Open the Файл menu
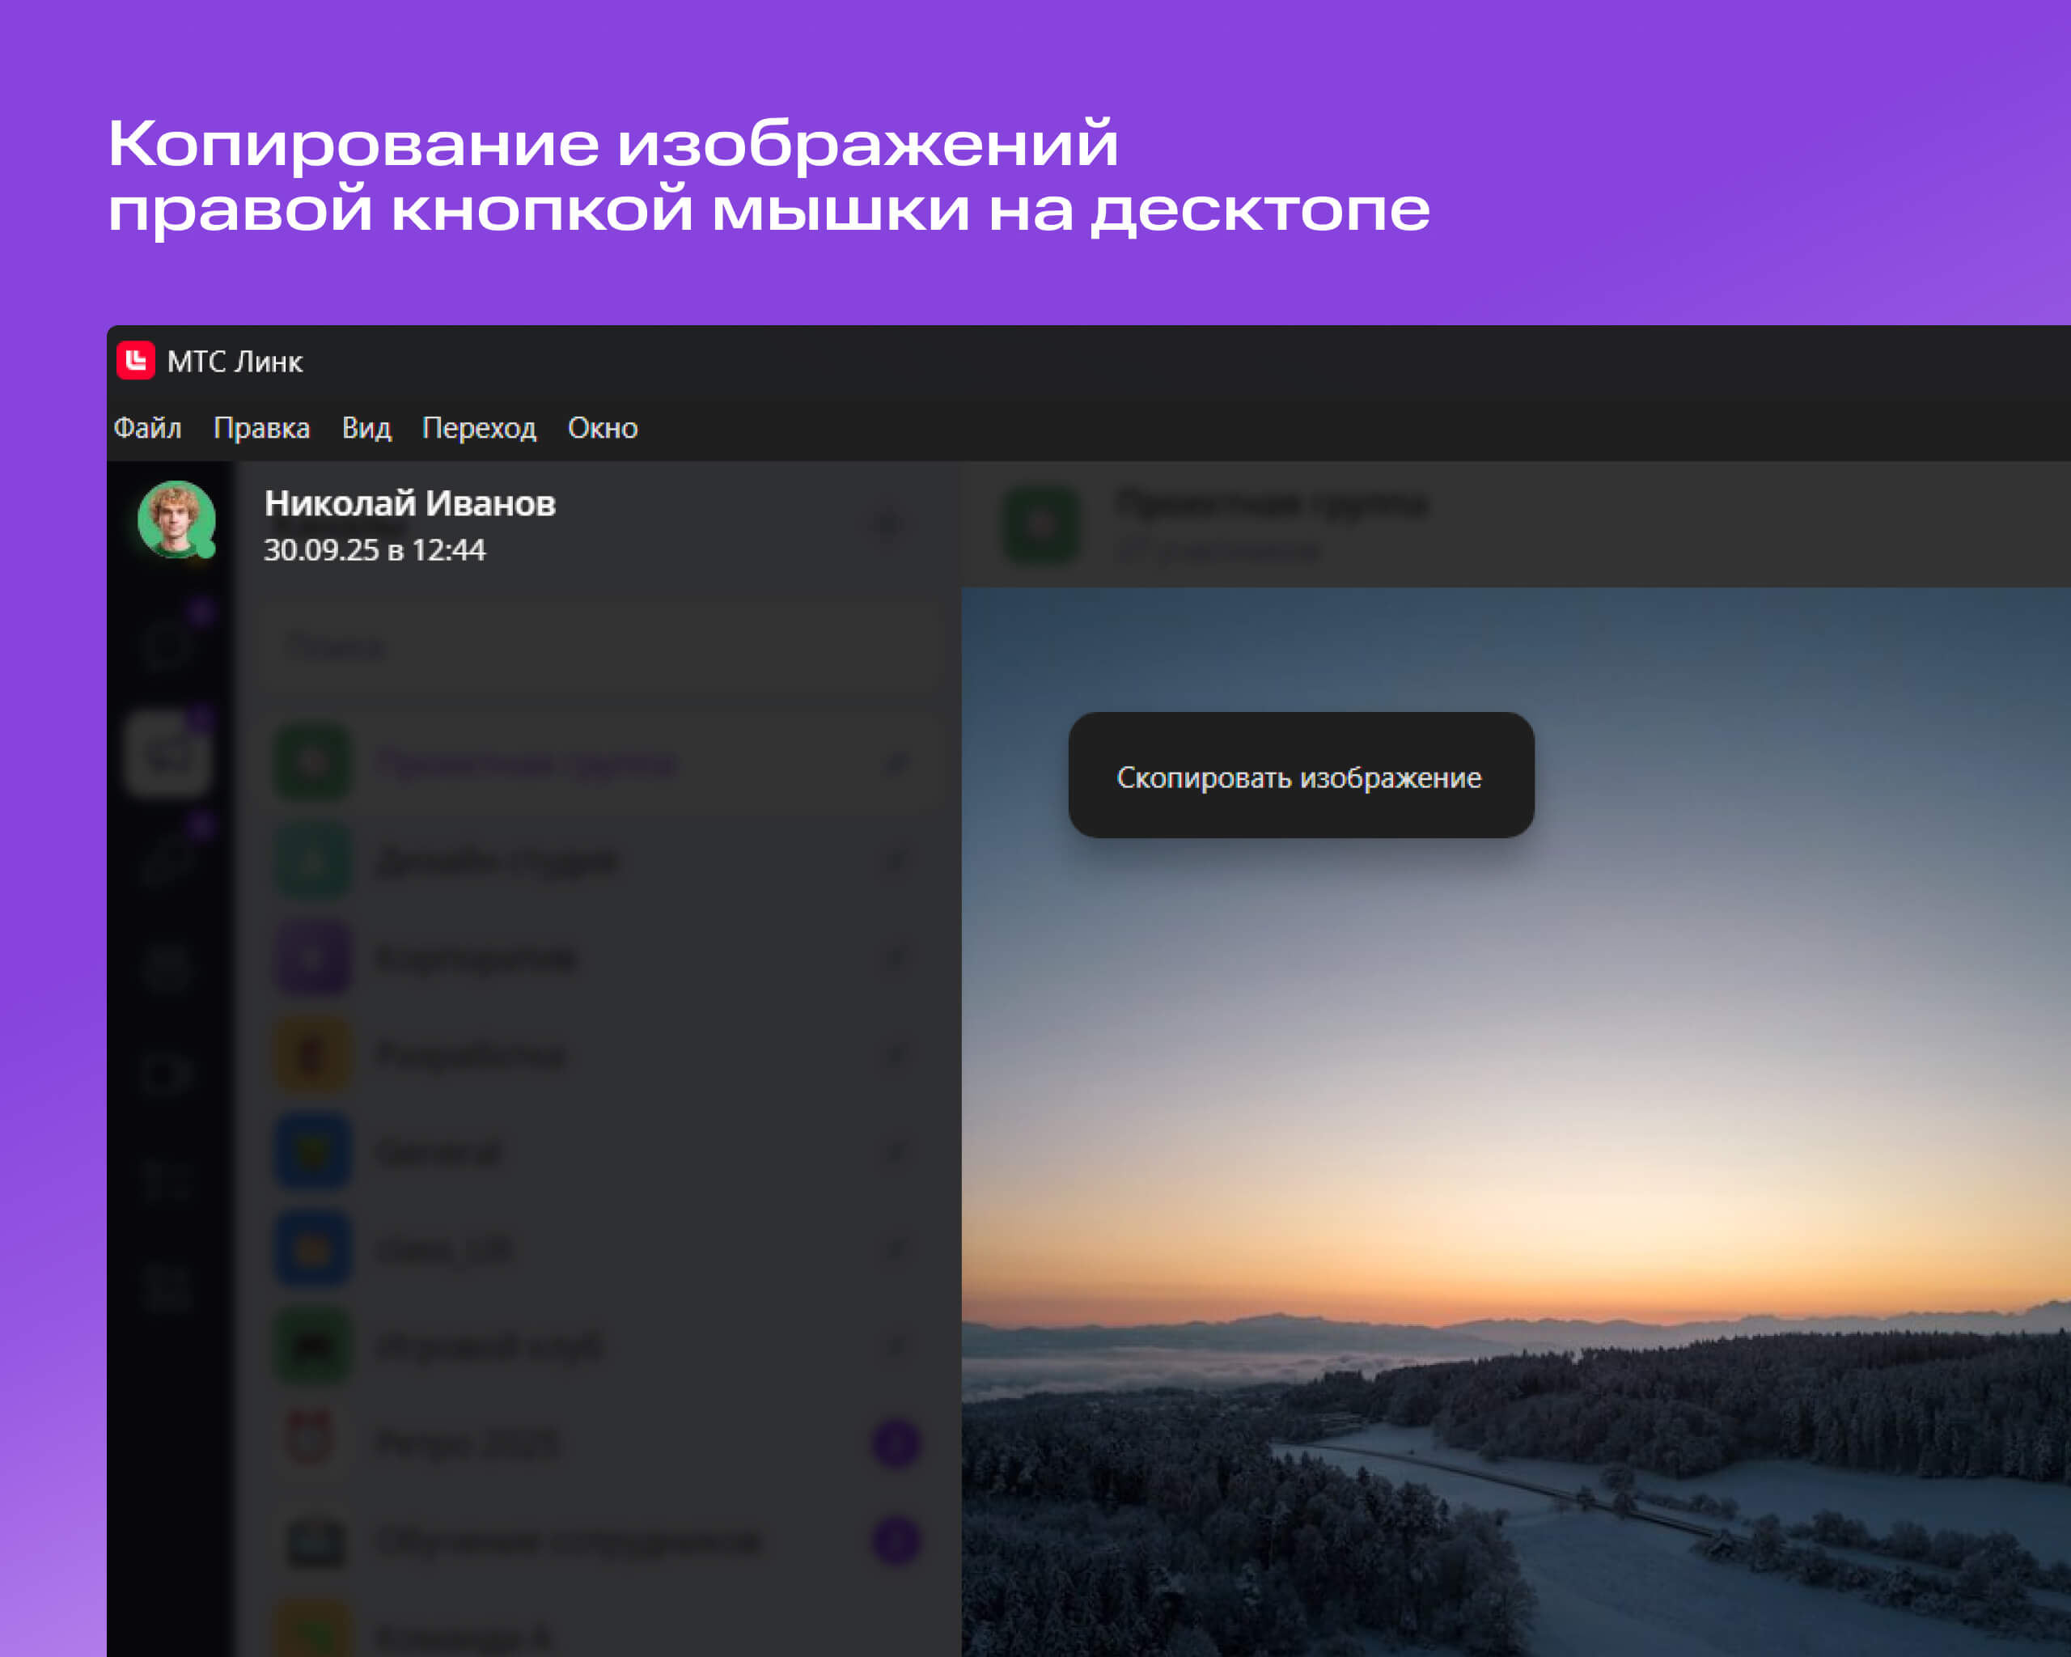The image size is (2071, 1657). (147, 427)
